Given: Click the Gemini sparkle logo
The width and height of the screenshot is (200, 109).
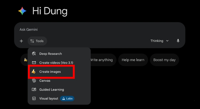Looking at the screenshot, I should (22, 11).
